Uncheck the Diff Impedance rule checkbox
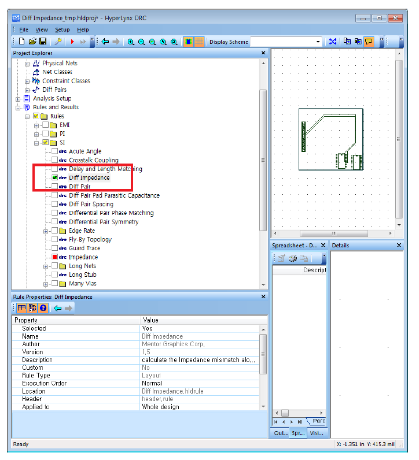This screenshot has width=419, height=460. tap(55, 178)
